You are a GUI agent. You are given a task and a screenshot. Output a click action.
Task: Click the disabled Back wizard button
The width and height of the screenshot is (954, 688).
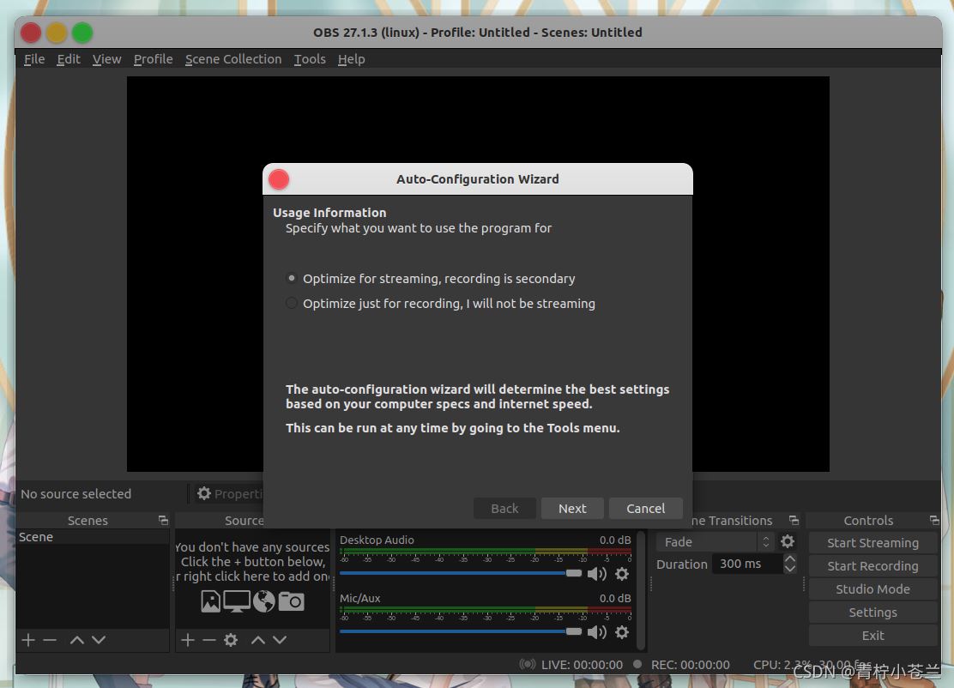point(504,508)
